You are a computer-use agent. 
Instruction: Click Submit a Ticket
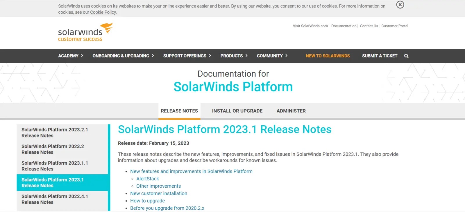click(x=380, y=56)
